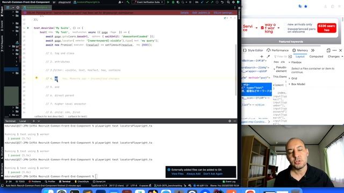Screen dimensions: 344x193
Task: Click the UTF-8 encoding status entry
Action: pos(134,185)
